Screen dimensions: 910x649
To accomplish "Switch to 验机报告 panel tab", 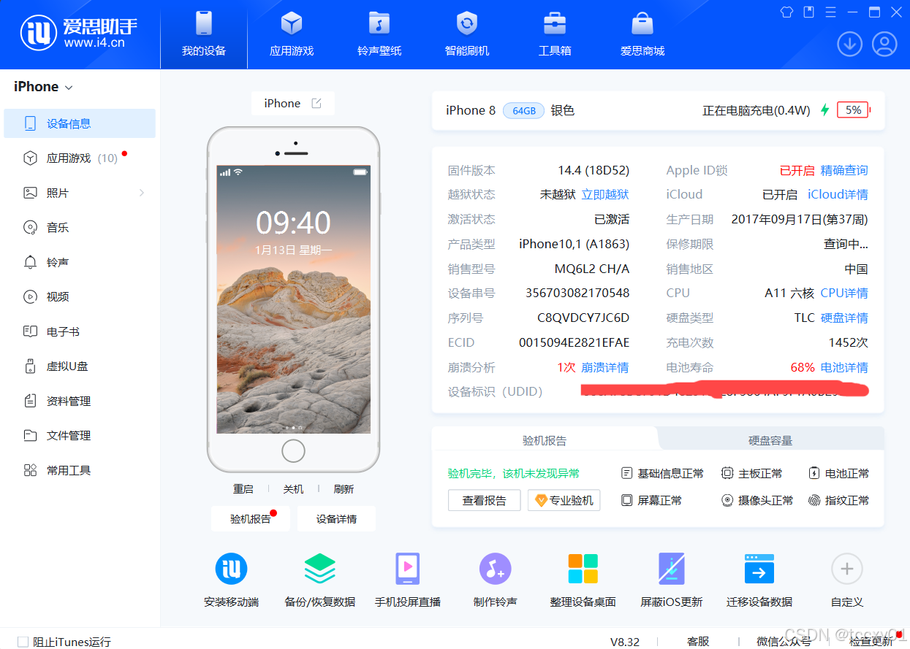I will pos(545,441).
